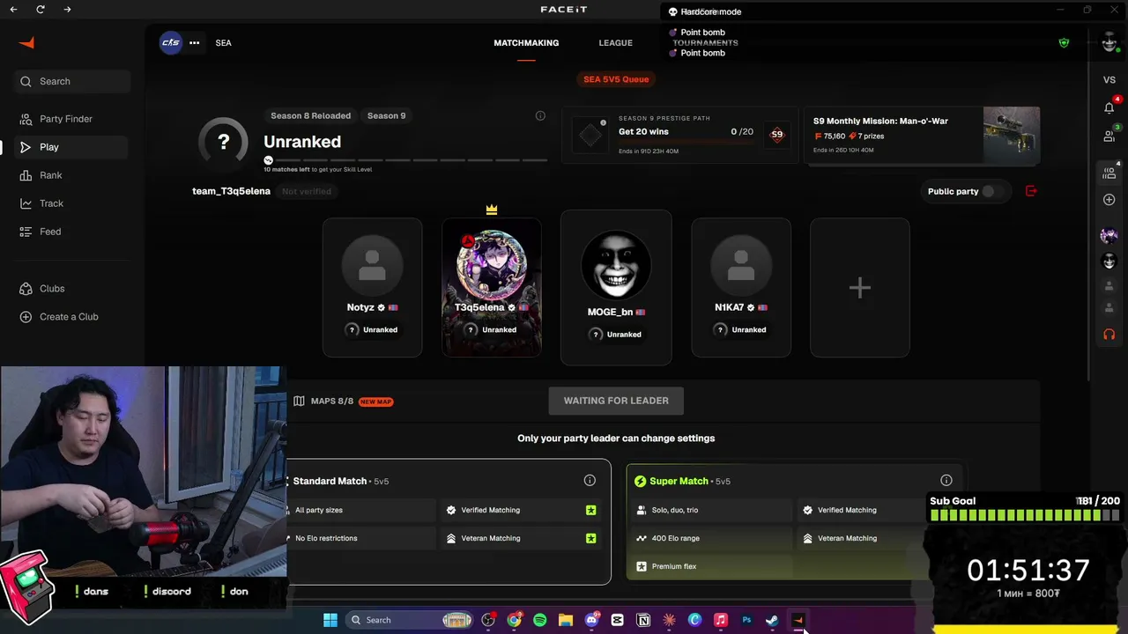Image resolution: width=1128 pixels, height=634 pixels.
Task: Open the rank info icon
Action: pyautogui.click(x=540, y=115)
